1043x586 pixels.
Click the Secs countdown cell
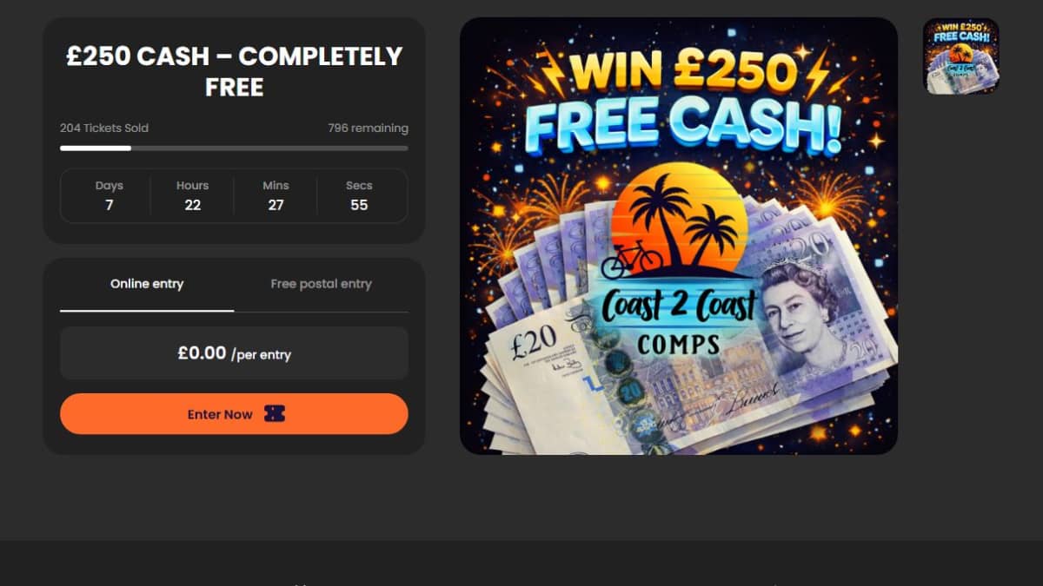359,196
